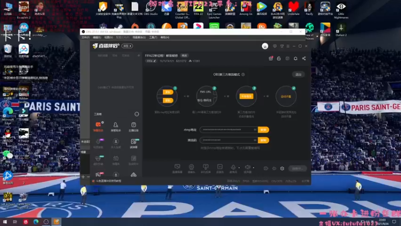This screenshot has width=401, height=226.
Task: Click the share icon in room header
Action: coord(304,58)
